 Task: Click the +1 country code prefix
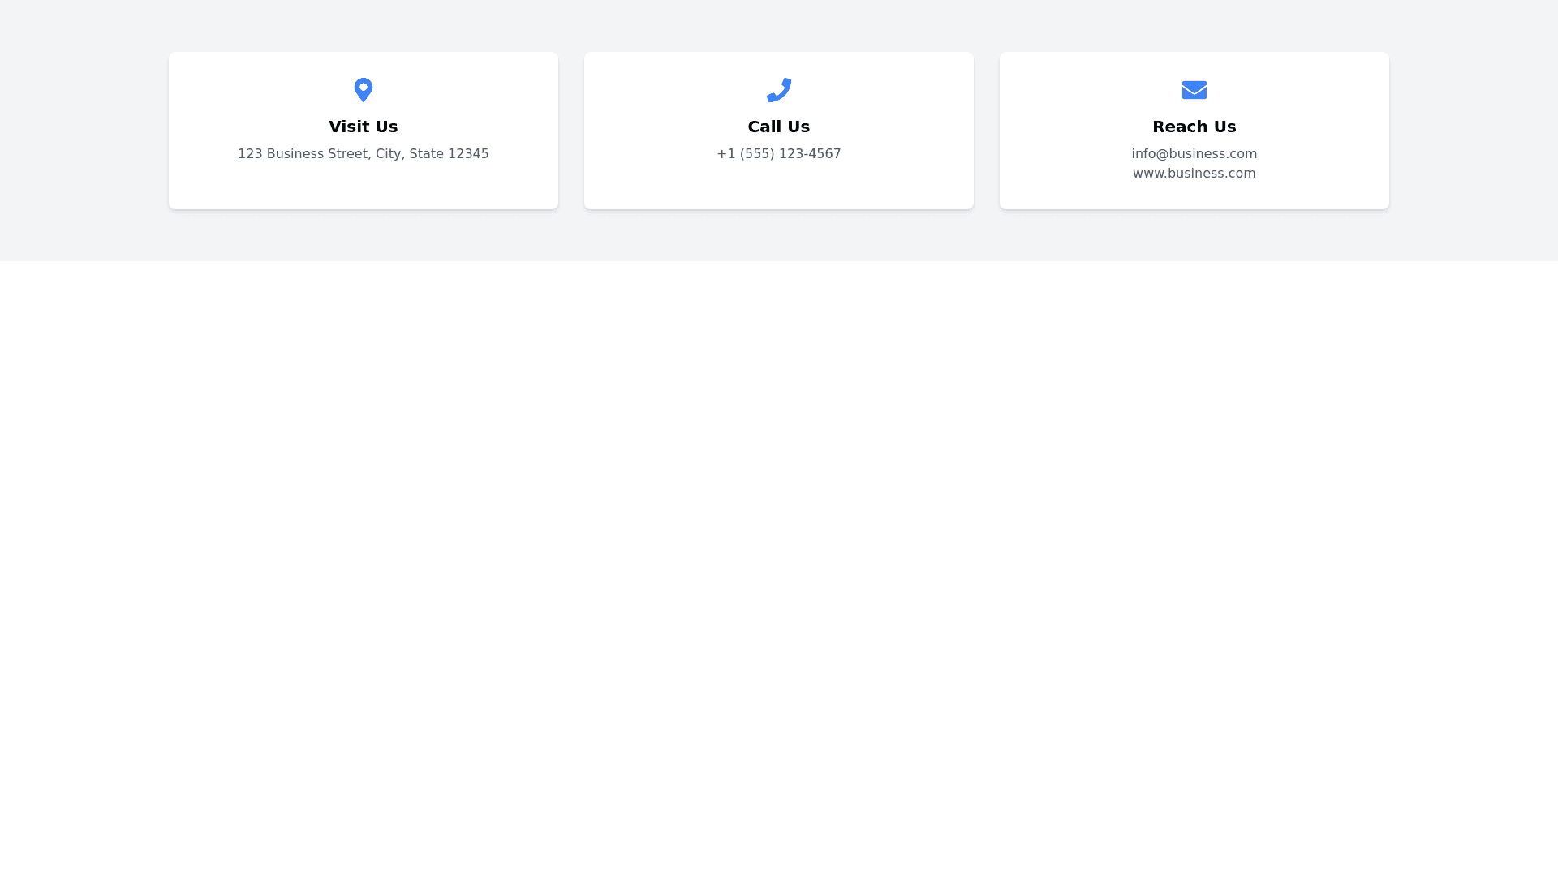coord(725,154)
